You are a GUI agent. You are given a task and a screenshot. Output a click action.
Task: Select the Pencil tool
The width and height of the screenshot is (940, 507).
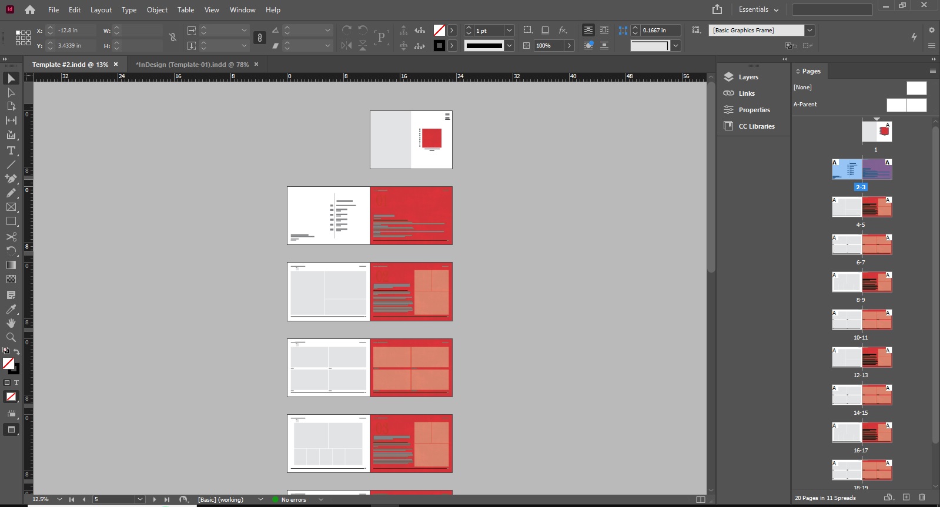point(11,193)
